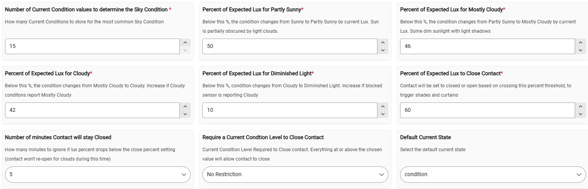Click the Diminished Light input showing 10
Screen dimensions: 588x189
coord(289,110)
